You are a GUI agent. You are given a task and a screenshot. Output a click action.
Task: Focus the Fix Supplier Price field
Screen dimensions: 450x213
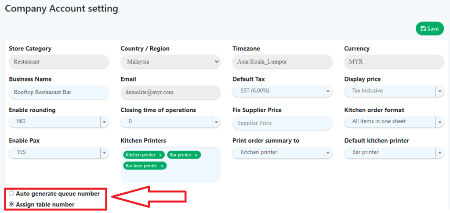pos(282,123)
